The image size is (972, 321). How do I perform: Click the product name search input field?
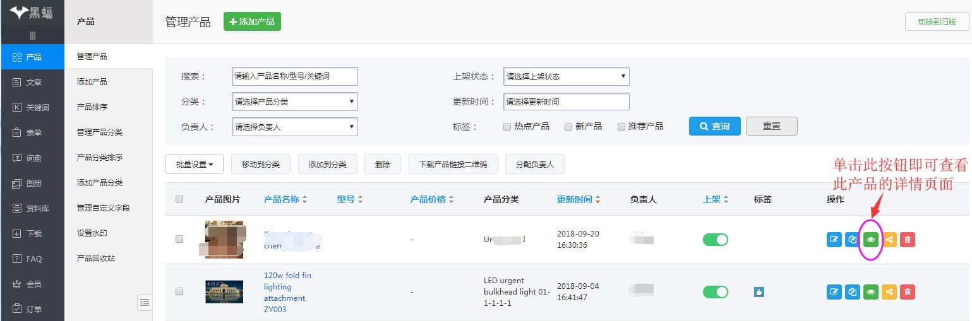tap(294, 76)
